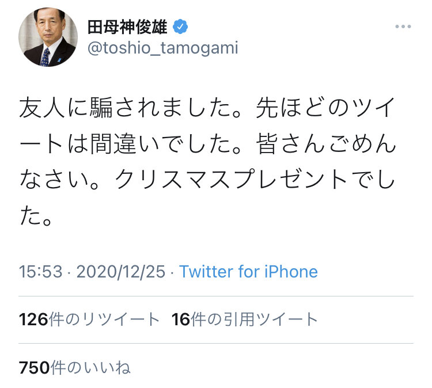Open the three-dot more options menu
The width and height of the screenshot is (432, 388).
pos(403,27)
